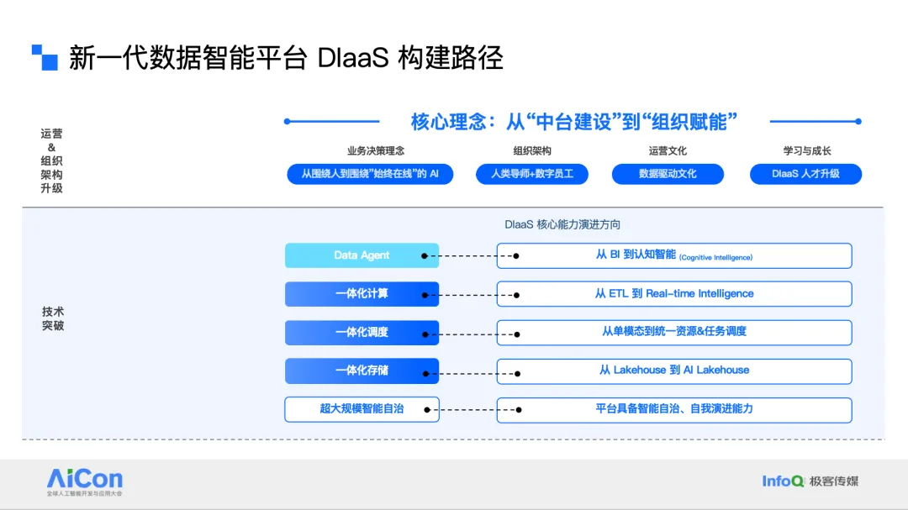The height and width of the screenshot is (510, 908).
Task: Click the 技术突破 side label
Action: click(53, 318)
